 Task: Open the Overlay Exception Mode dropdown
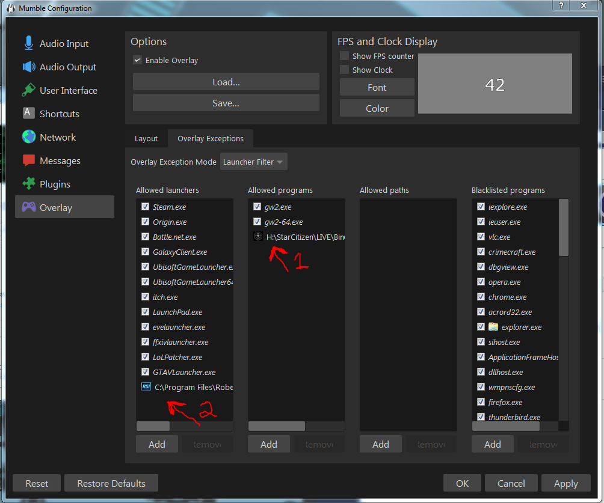tap(253, 161)
